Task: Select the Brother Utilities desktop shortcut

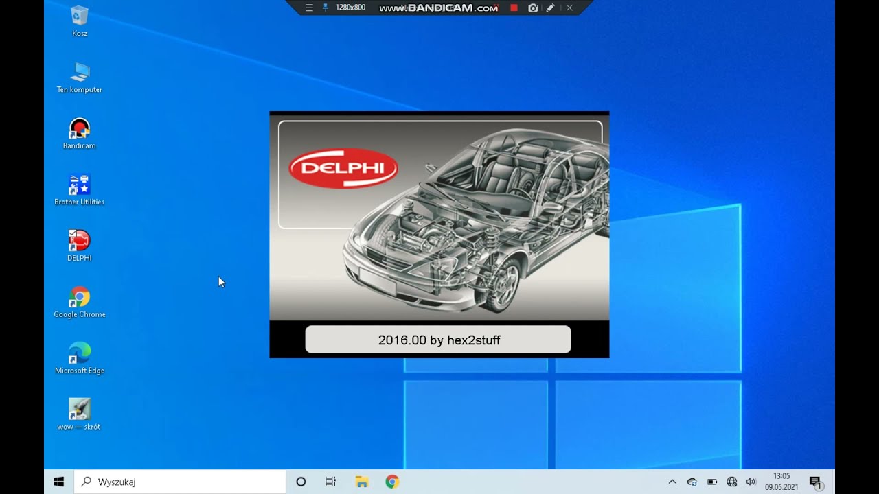Action: (x=80, y=190)
